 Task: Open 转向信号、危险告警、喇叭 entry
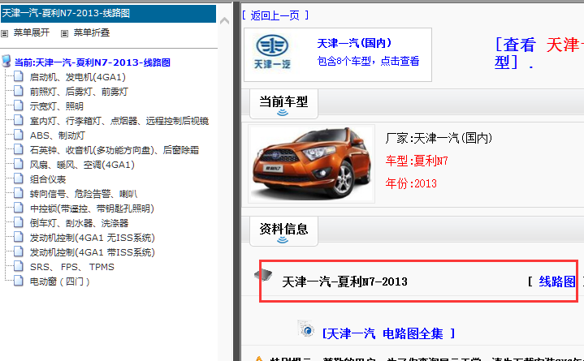point(84,194)
